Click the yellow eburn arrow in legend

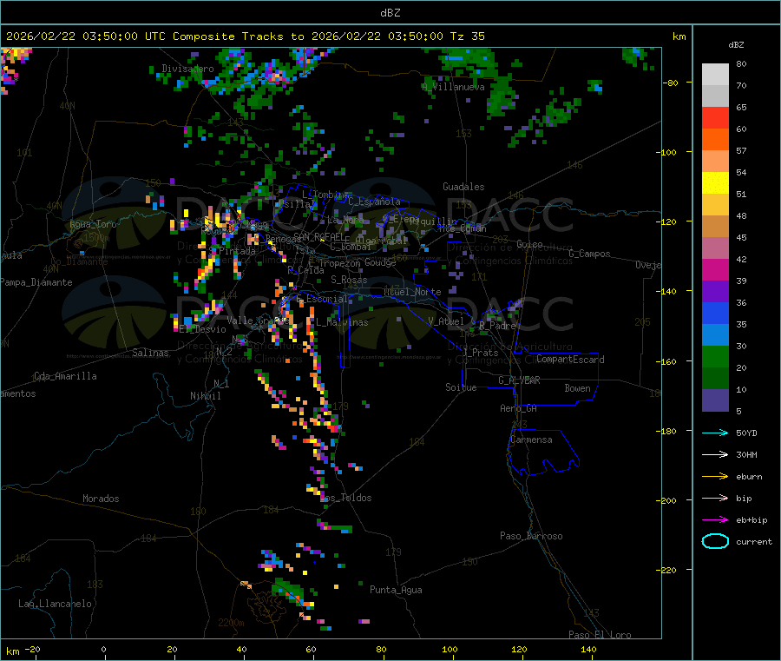point(715,477)
